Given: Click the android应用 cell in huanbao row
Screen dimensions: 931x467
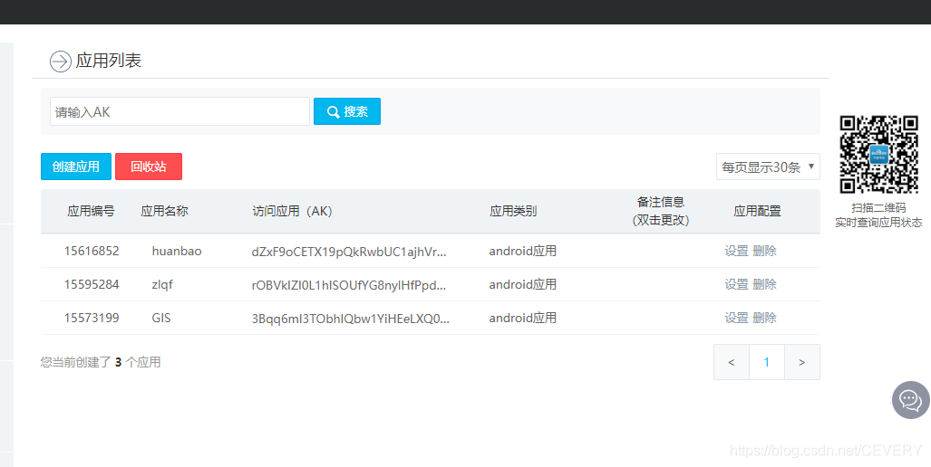Looking at the screenshot, I should click(x=522, y=251).
